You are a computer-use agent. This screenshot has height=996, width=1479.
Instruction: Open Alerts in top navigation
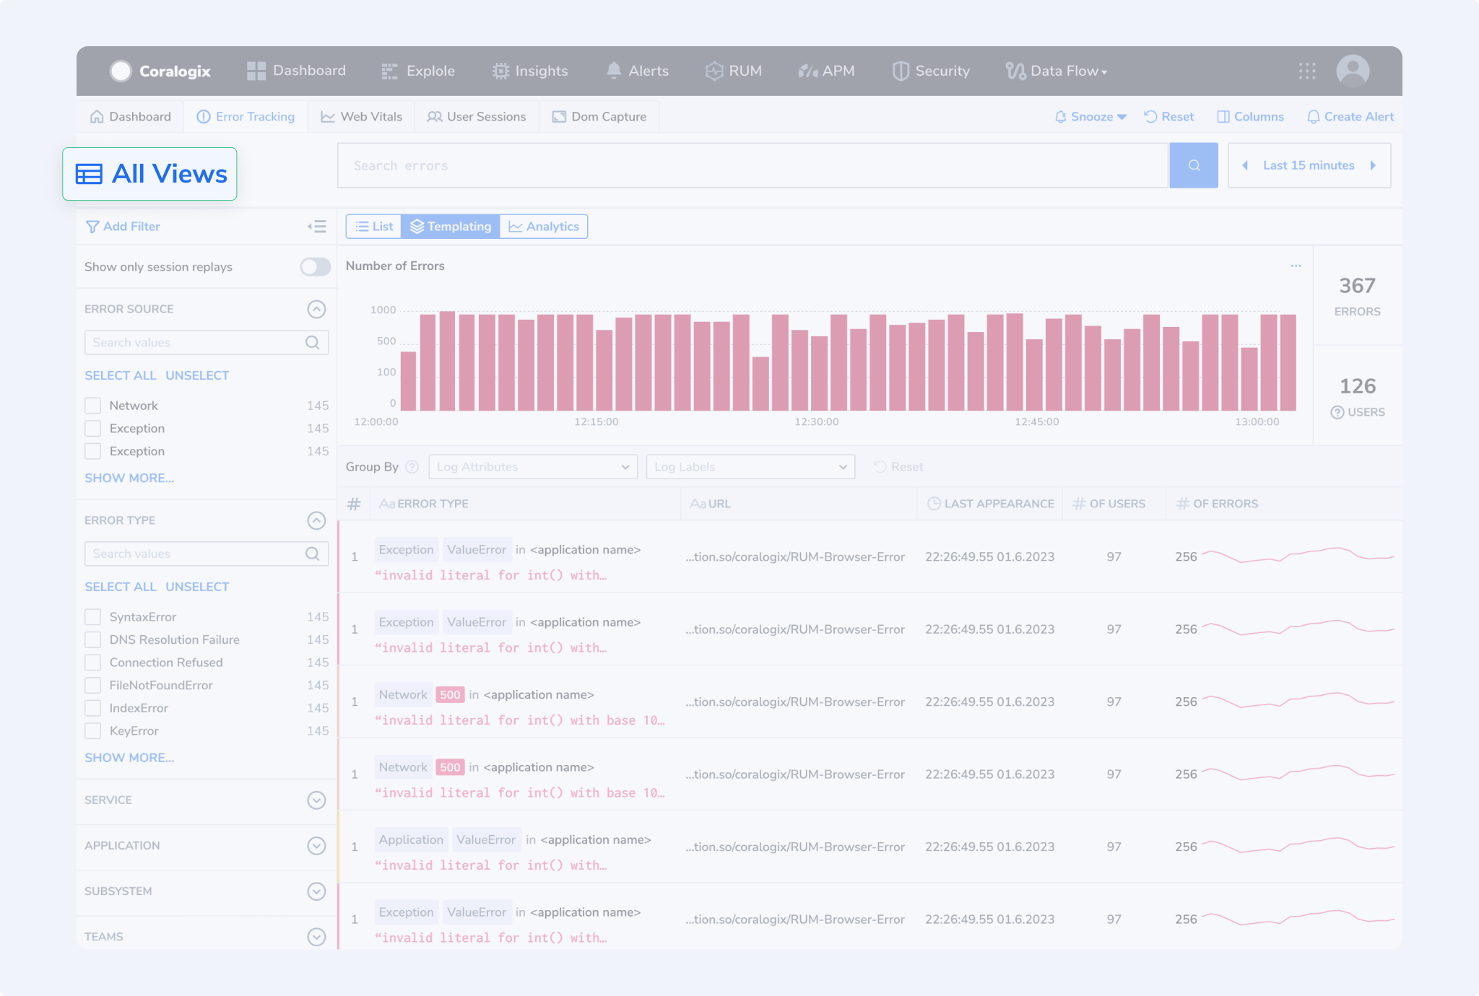click(x=637, y=71)
